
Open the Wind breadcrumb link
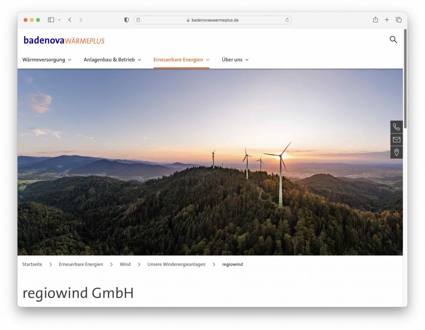tap(125, 264)
